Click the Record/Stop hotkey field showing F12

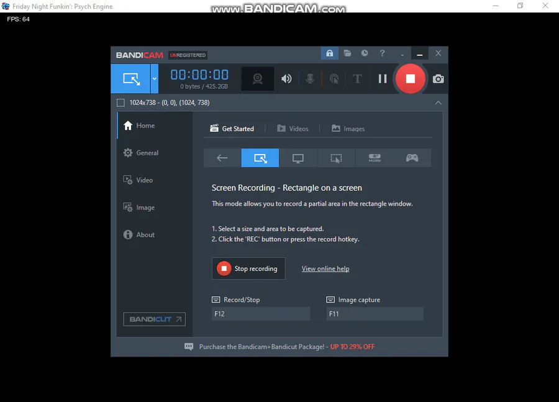tap(261, 314)
